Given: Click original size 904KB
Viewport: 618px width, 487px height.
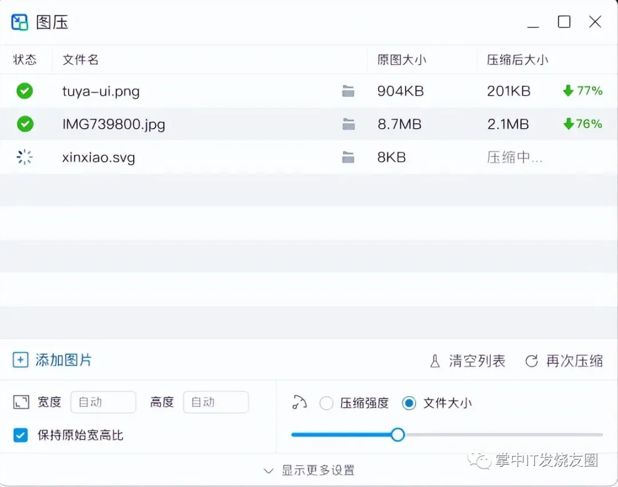Looking at the screenshot, I should pos(401,91).
